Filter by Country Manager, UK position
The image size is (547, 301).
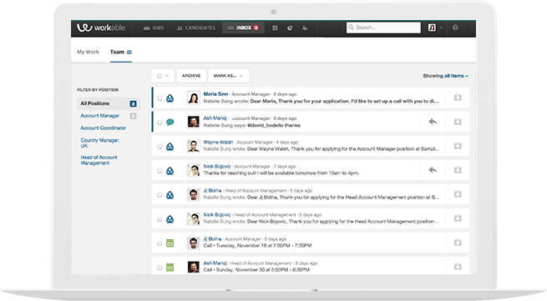tap(100, 143)
